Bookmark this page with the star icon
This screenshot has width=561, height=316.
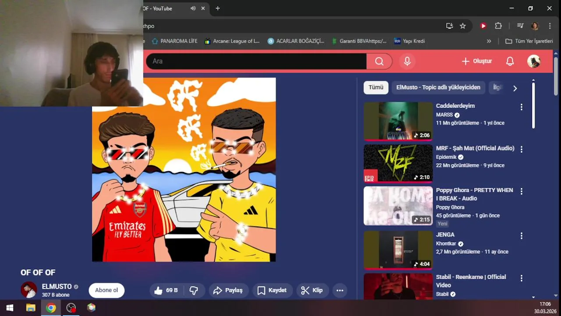(463, 26)
